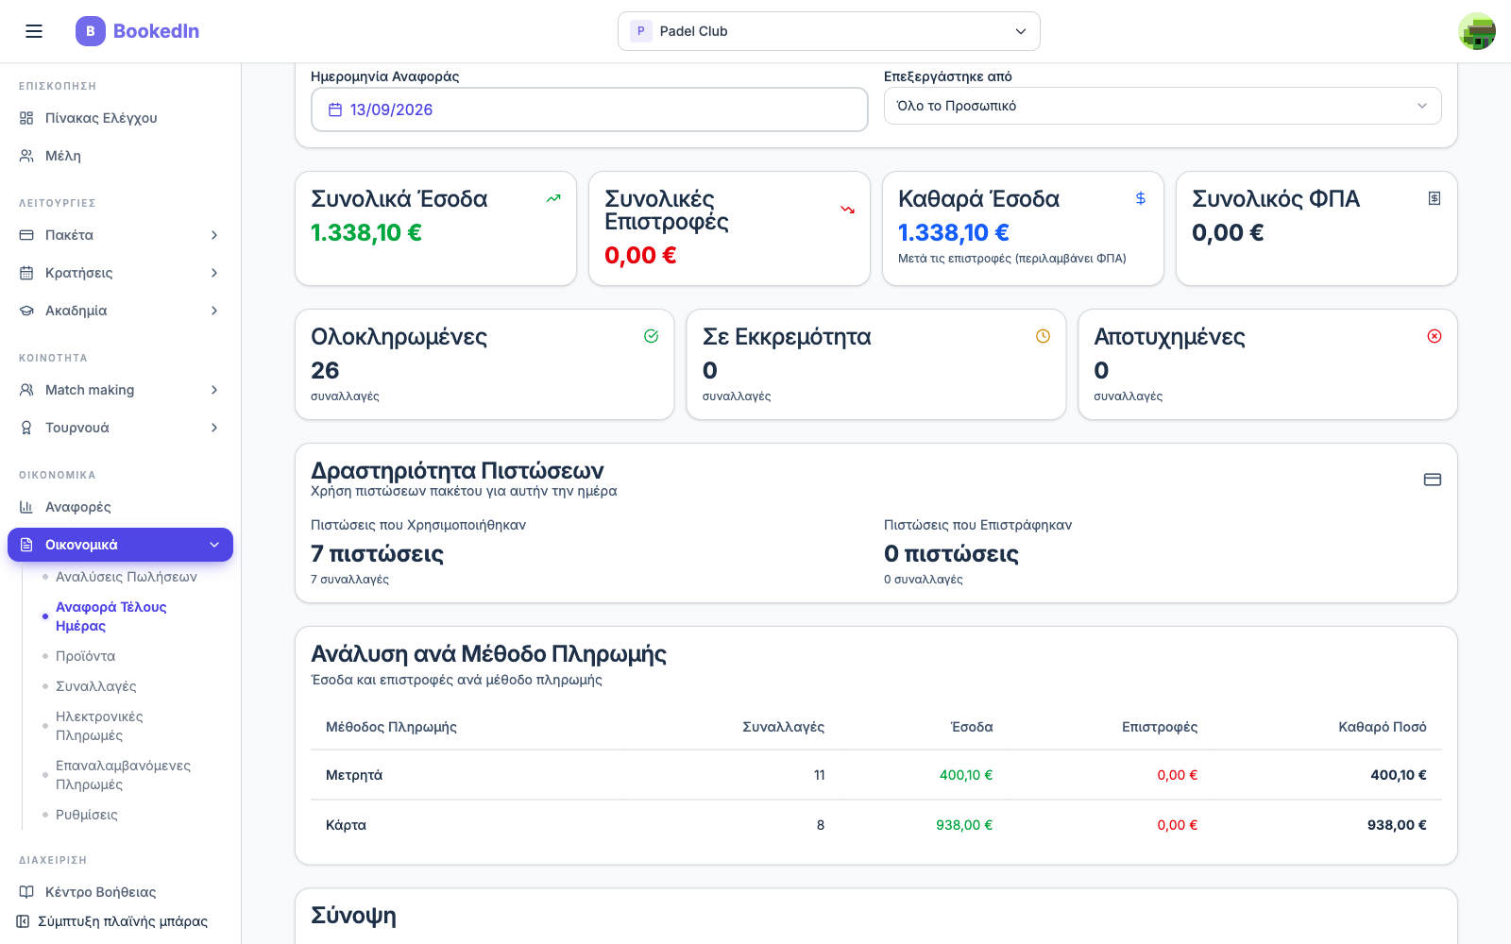Click the 938,00 € net amount cell

point(1397,825)
